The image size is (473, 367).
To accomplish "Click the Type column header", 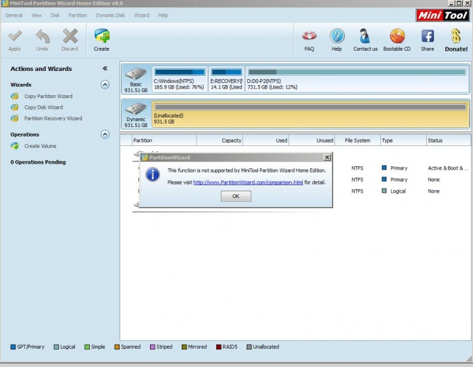I will [403, 141].
